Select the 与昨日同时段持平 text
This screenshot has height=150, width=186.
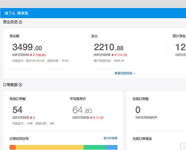pyautogui.click(x=146, y=118)
